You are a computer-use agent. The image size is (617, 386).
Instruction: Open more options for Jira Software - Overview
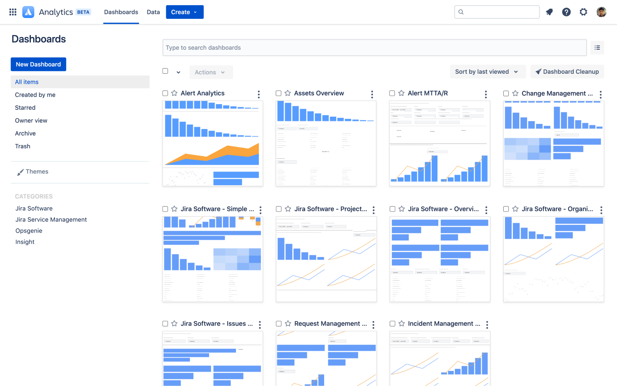pos(486,210)
